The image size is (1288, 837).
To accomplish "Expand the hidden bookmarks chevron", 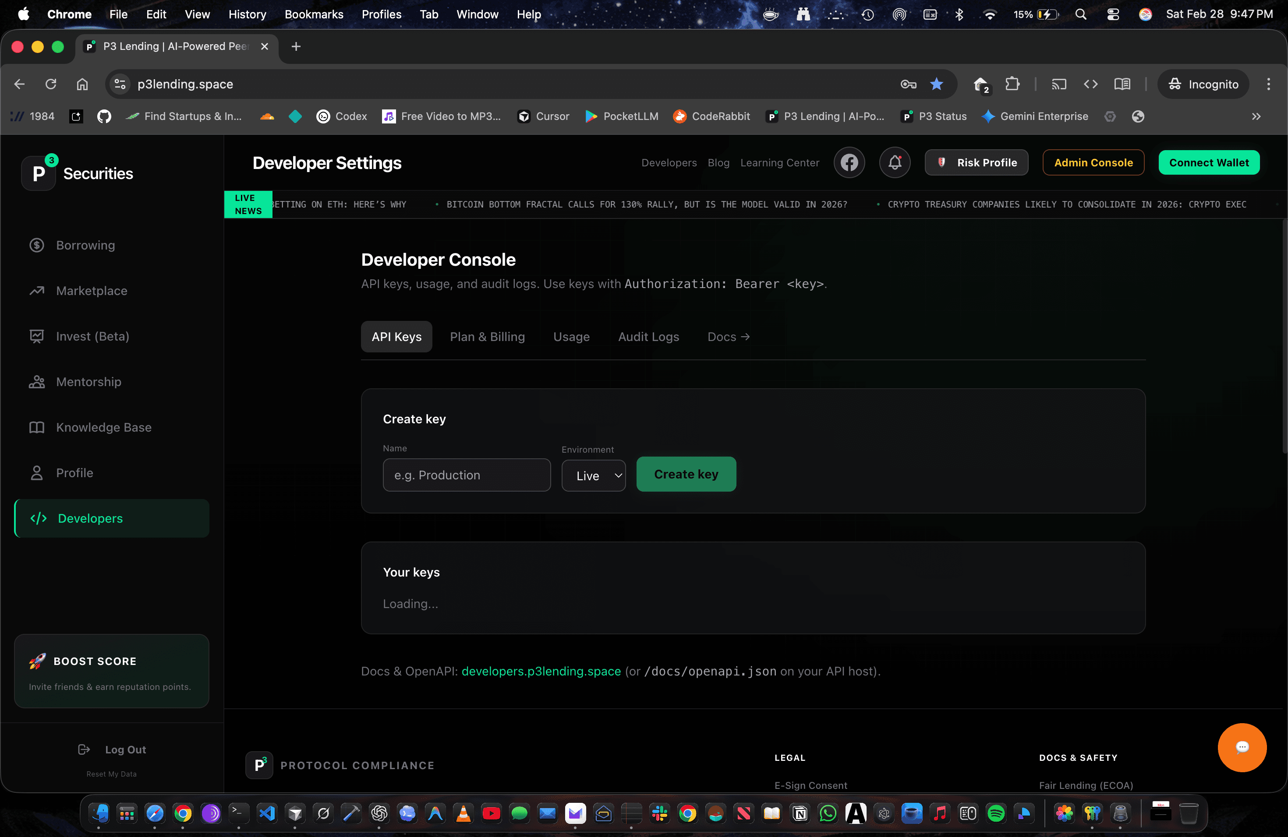I will click(1256, 116).
